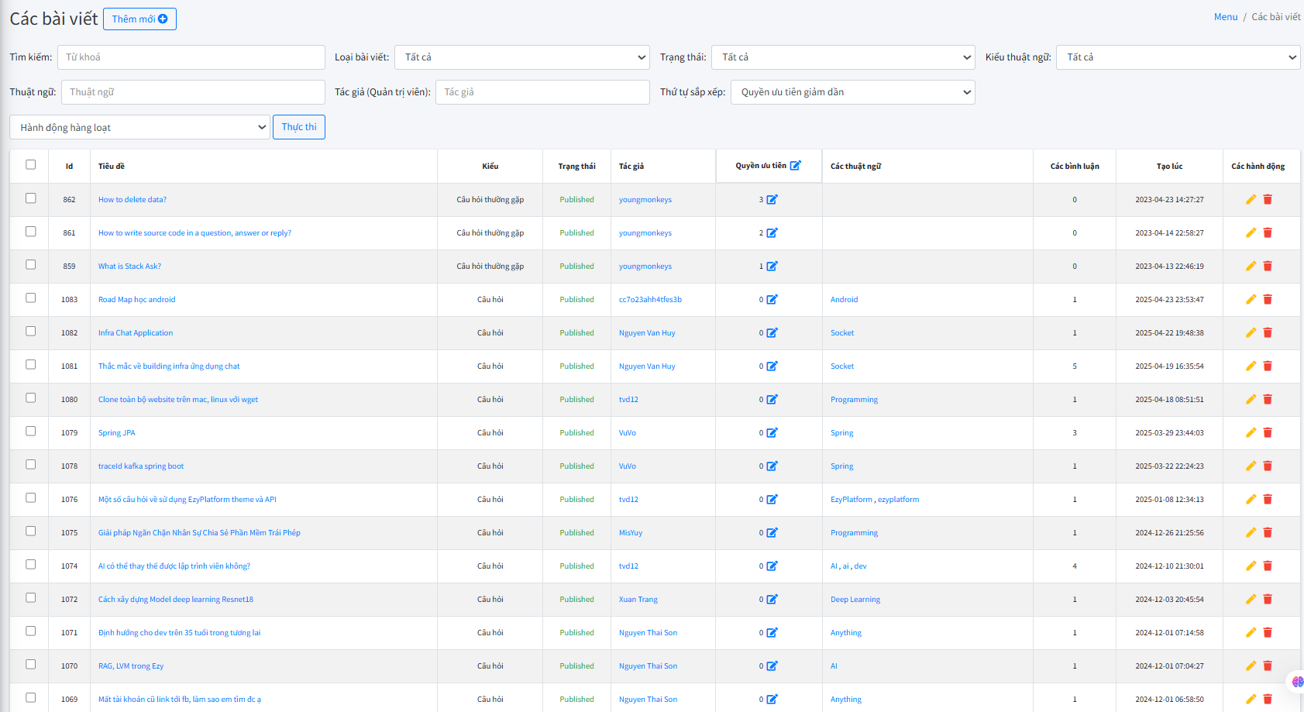This screenshot has height=712, width=1304.
Task: Expand Kiểu thuật ngữ dropdown
Action: tap(1178, 57)
